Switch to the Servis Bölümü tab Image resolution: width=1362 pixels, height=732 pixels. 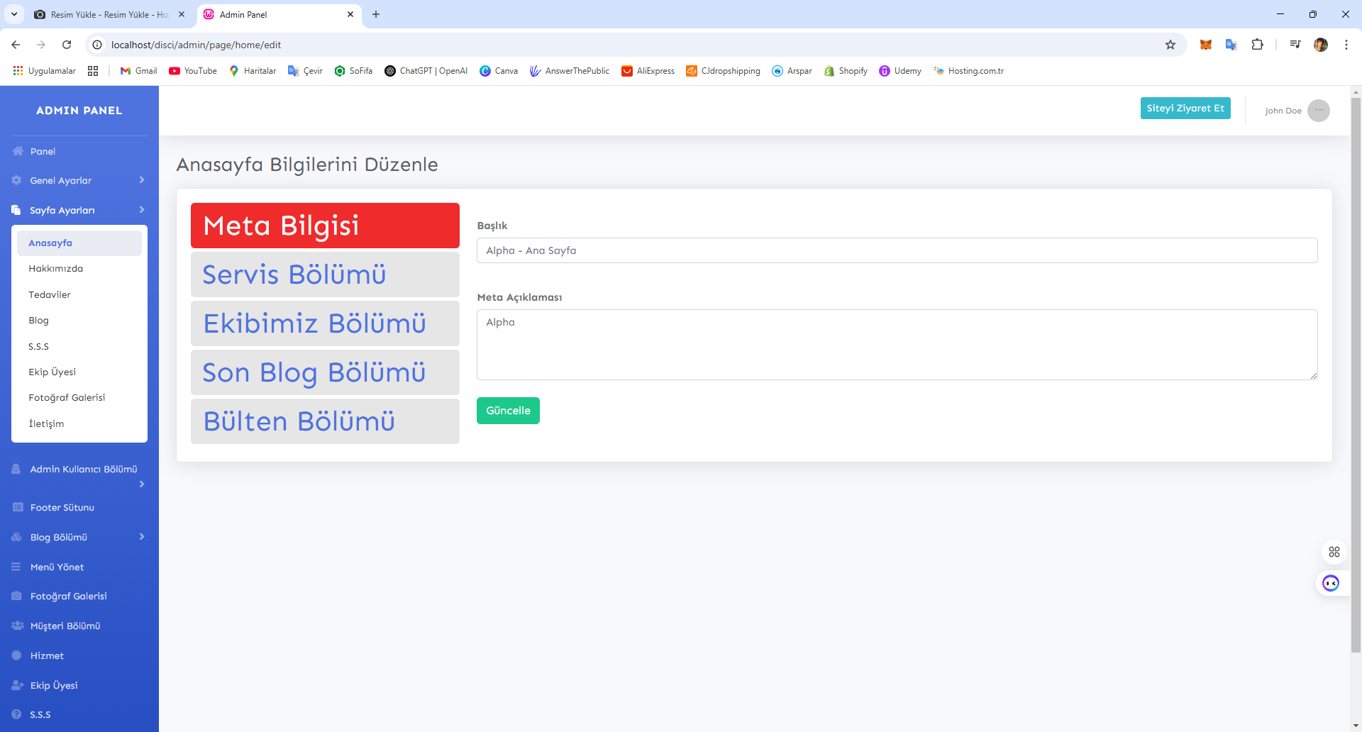325,274
